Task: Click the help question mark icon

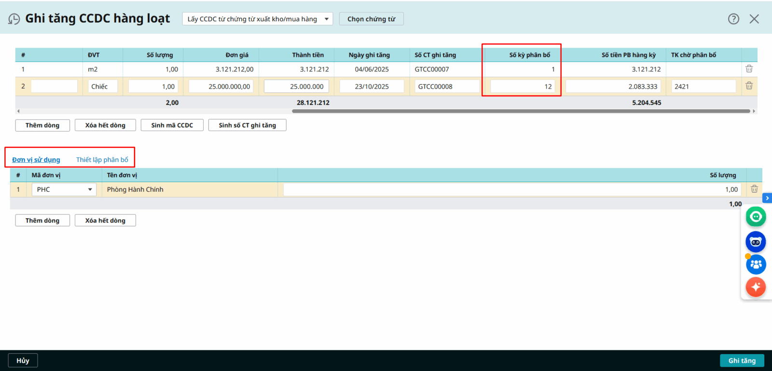Action: tap(733, 19)
